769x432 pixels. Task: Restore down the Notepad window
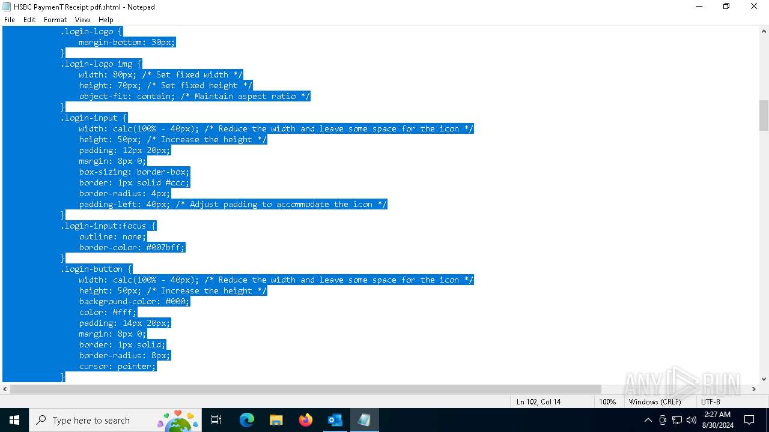[x=726, y=7]
